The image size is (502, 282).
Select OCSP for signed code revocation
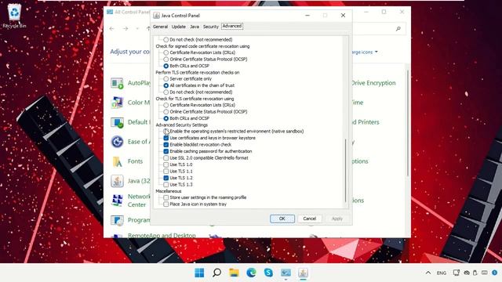point(166,60)
